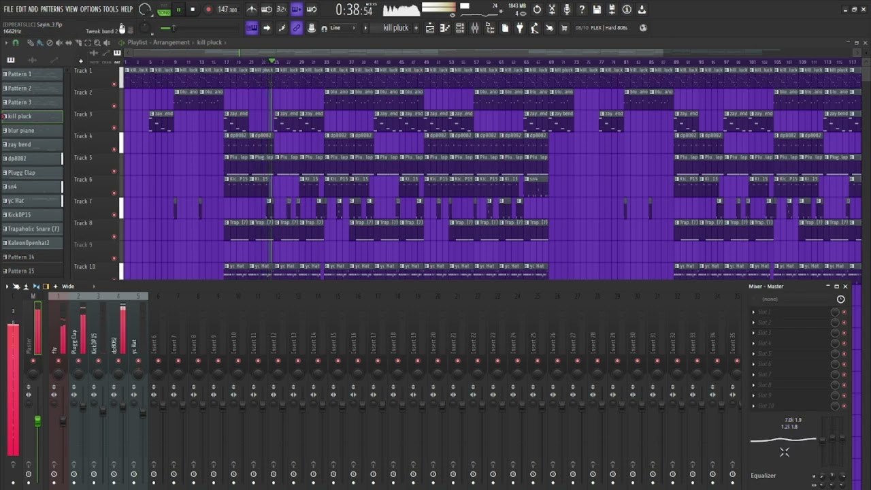Select the playlist mute tool
The height and width of the screenshot is (490, 871).
pyautogui.click(x=59, y=43)
